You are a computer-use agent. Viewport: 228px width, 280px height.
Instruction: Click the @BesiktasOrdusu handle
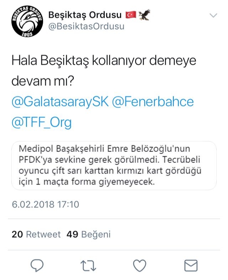pos(86,27)
